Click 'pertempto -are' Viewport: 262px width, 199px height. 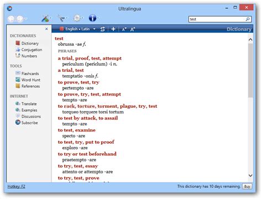tap(78, 88)
